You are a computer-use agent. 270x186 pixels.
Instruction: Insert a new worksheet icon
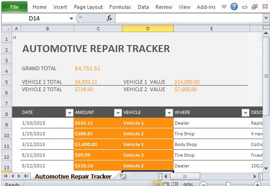click(123, 176)
